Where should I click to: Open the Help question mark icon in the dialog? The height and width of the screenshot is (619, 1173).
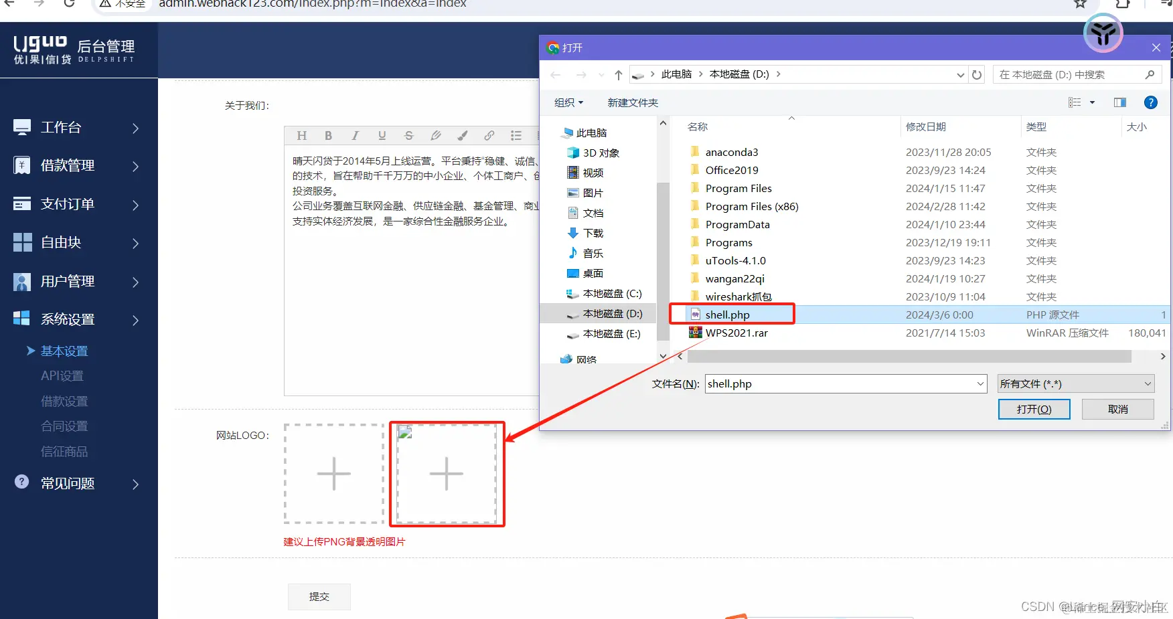[1151, 102]
